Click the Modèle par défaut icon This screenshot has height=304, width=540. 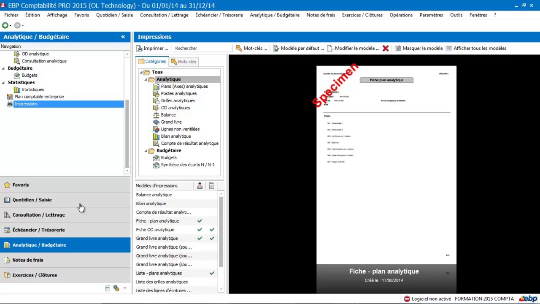(276, 48)
